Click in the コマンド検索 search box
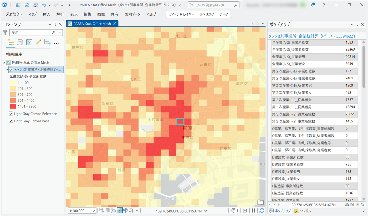 pos(213,5)
